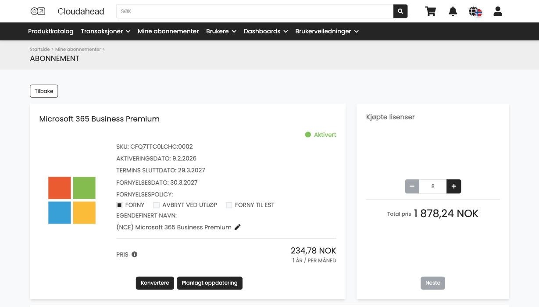Open the user account menu
The image size is (539, 307).
pyautogui.click(x=498, y=11)
